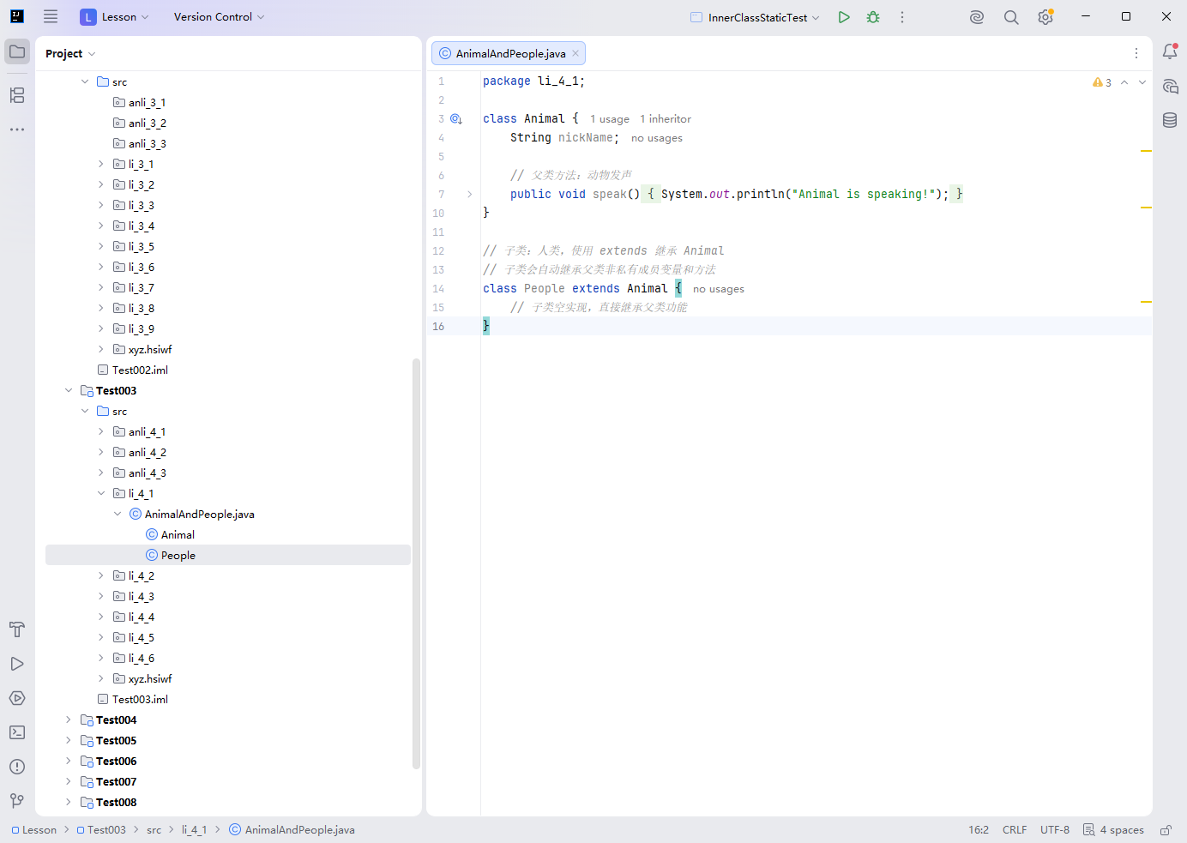Click the src breadcrumb in the status bar
Viewport: 1187px width, 843px height.
[154, 830]
